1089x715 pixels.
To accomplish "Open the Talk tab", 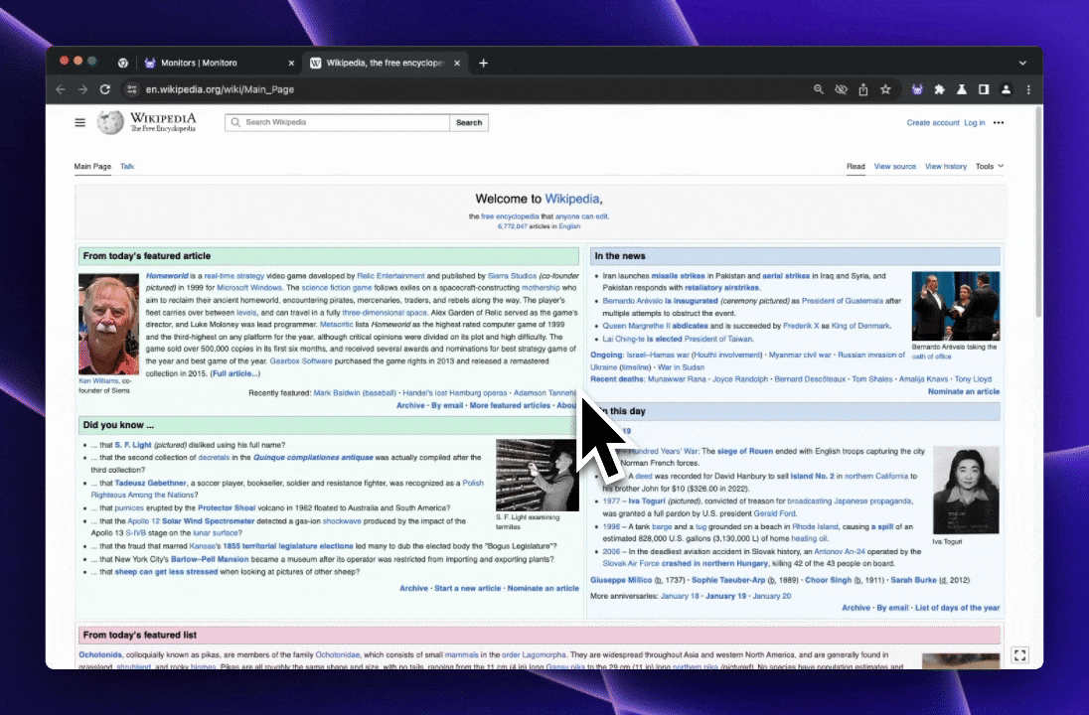I will pos(127,166).
